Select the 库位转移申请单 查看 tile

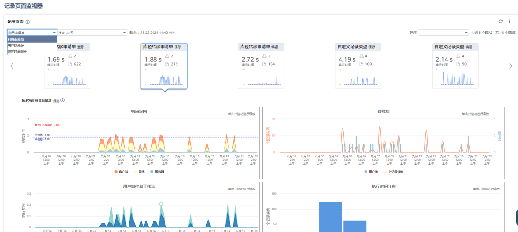pos(67,66)
